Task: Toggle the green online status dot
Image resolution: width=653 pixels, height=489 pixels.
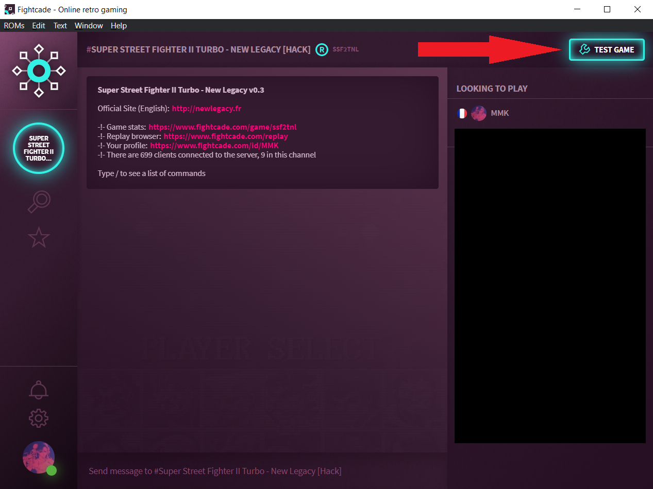Action: pos(51,470)
